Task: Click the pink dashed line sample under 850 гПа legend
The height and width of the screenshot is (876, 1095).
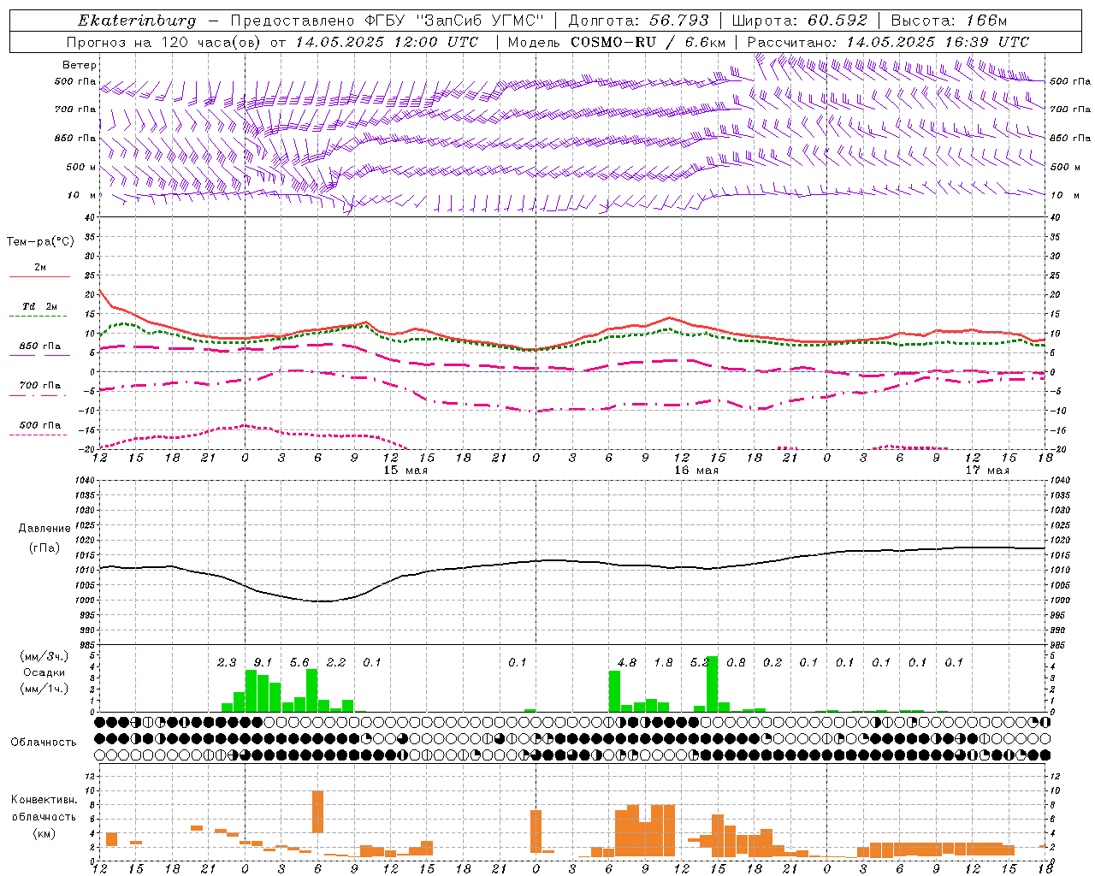Action: click(x=39, y=355)
